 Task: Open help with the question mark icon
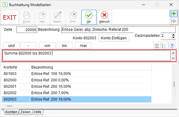point(172,46)
